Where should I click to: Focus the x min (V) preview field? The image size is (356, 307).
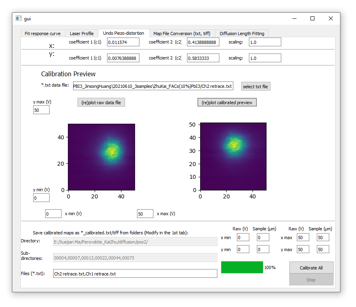54,214
